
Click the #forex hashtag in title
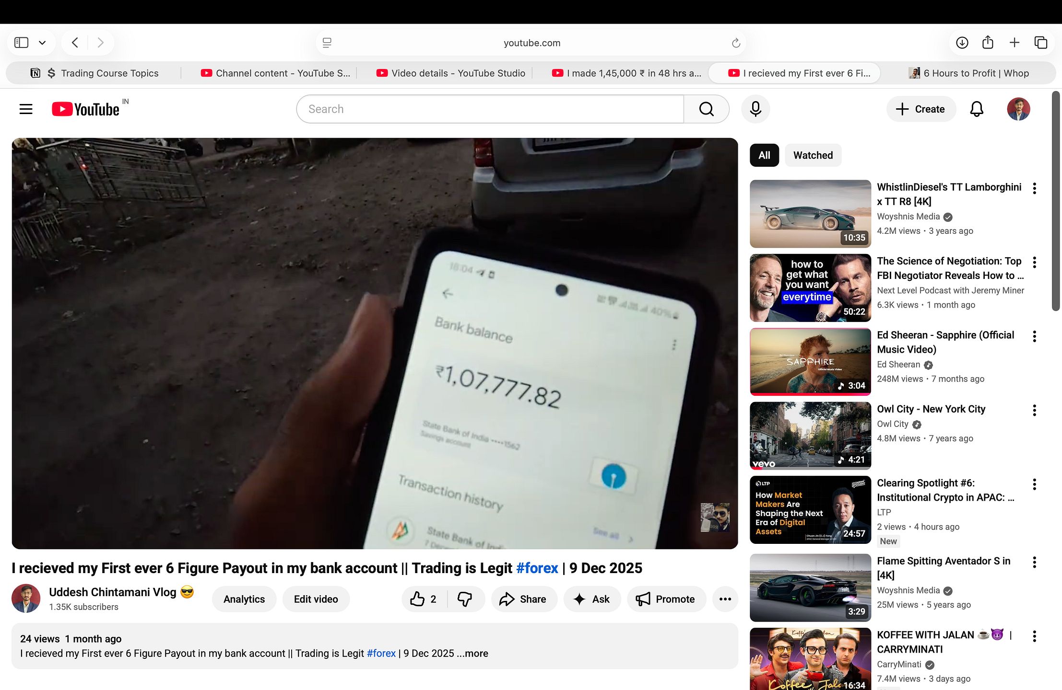pos(537,568)
